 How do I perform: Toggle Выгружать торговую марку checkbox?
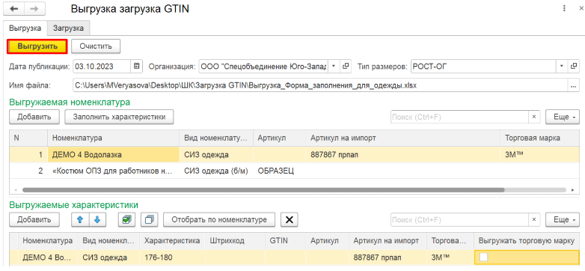[483, 257]
